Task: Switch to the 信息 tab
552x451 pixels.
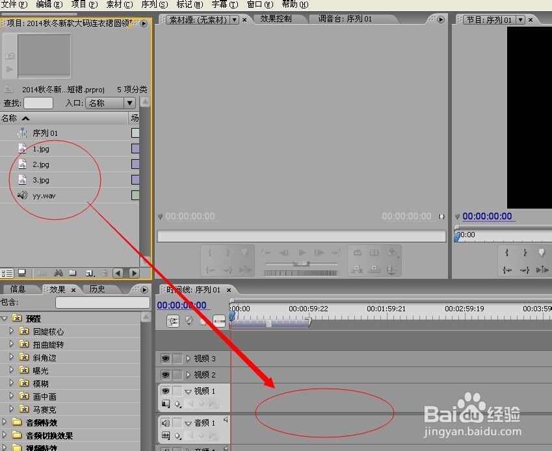Action: 18,289
